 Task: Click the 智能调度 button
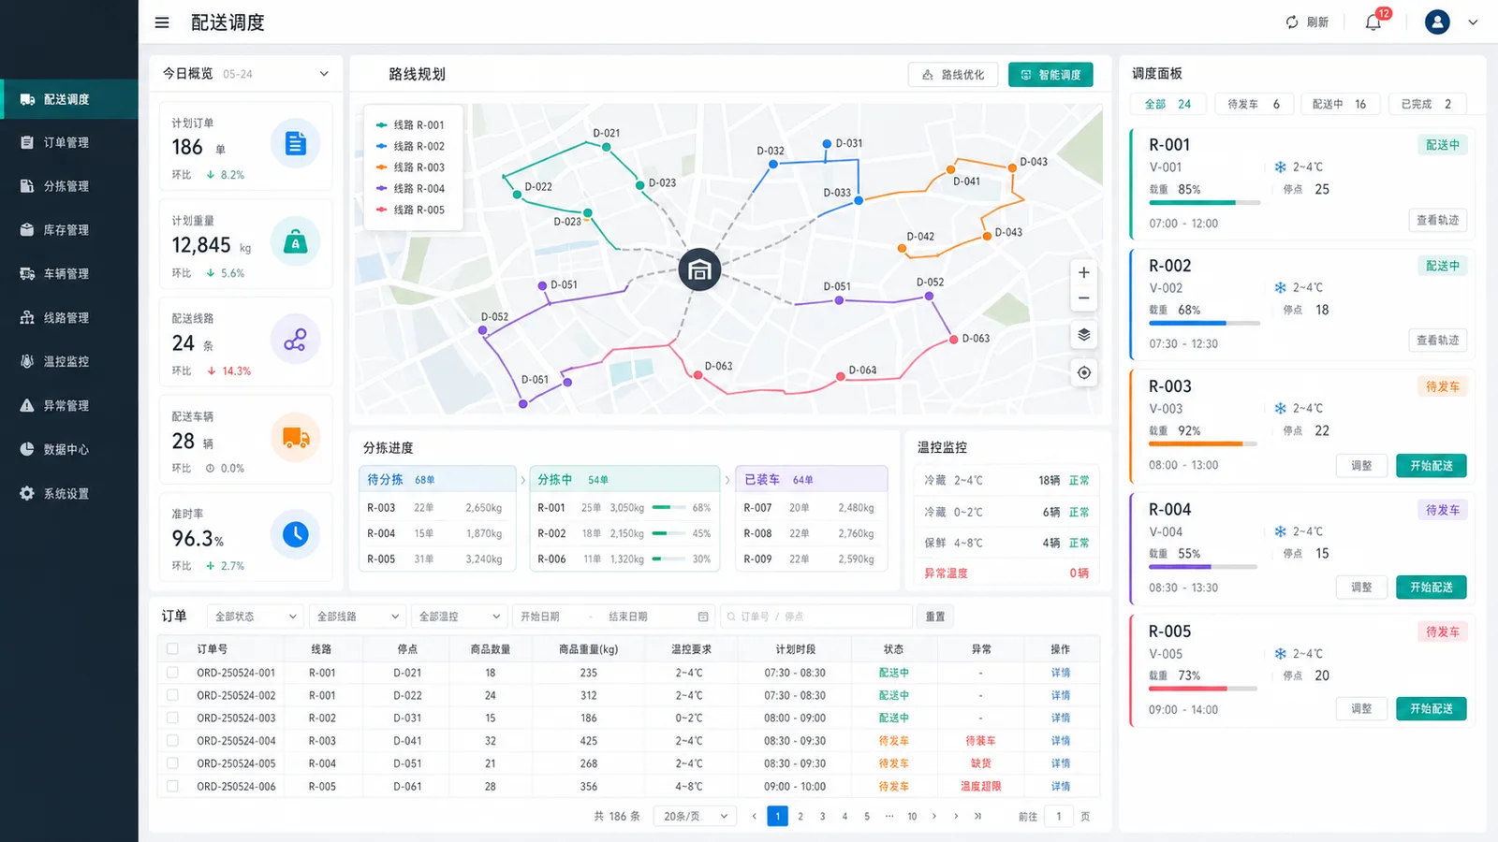tap(1050, 75)
